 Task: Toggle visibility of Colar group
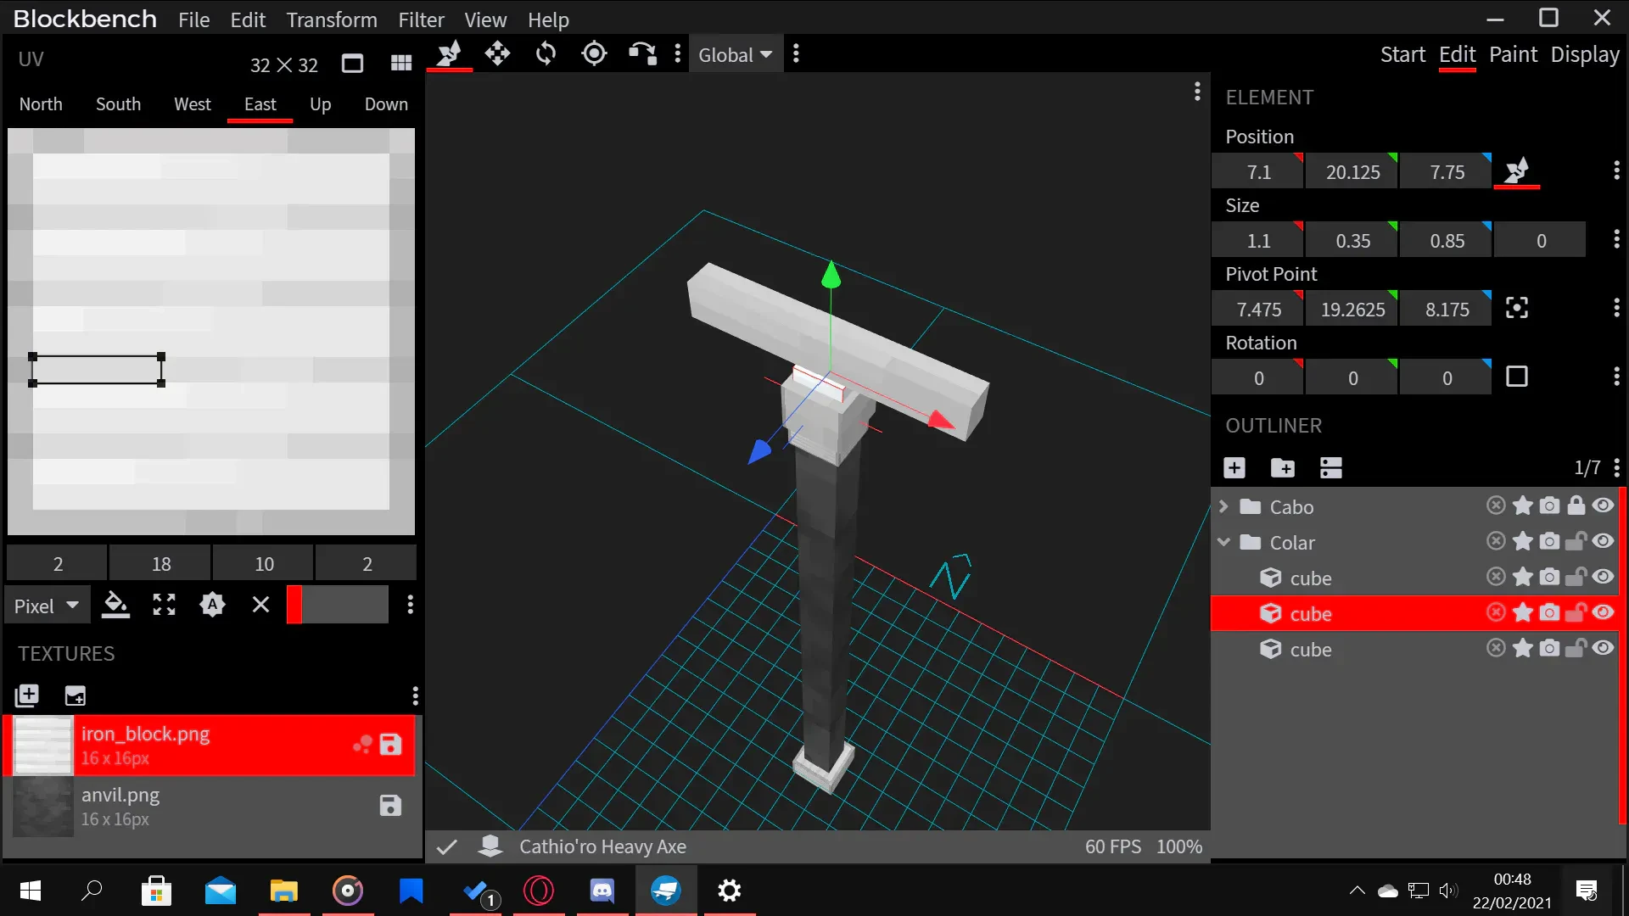[x=1603, y=542]
